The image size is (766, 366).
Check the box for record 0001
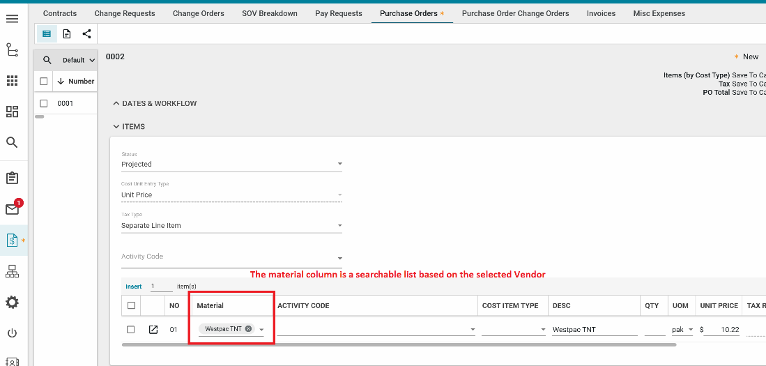[x=44, y=103]
